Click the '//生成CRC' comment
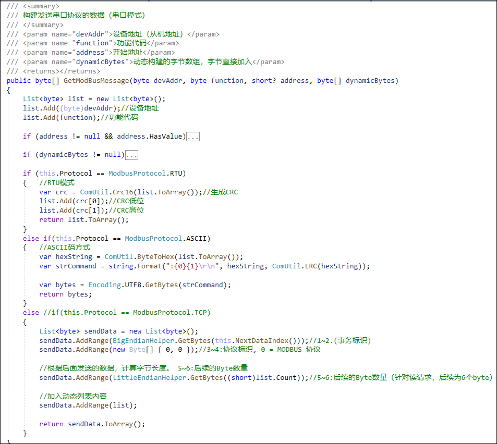This screenshot has width=497, height=444. (220, 192)
